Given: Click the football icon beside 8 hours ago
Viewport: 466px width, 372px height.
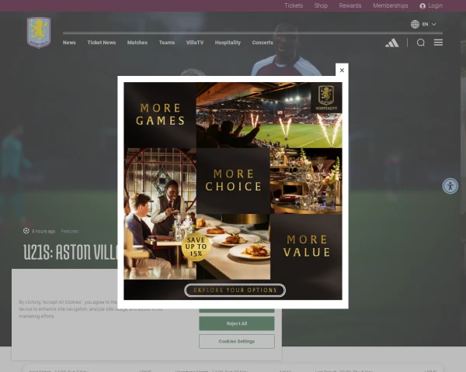Looking at the screenshot, I should tap(26, 231).
